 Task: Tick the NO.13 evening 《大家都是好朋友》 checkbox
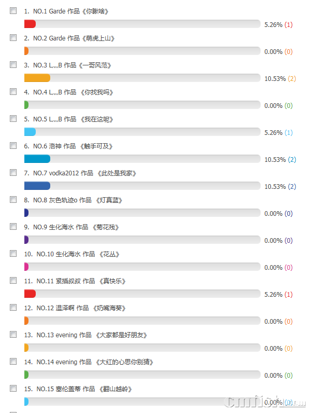(13, 335)
